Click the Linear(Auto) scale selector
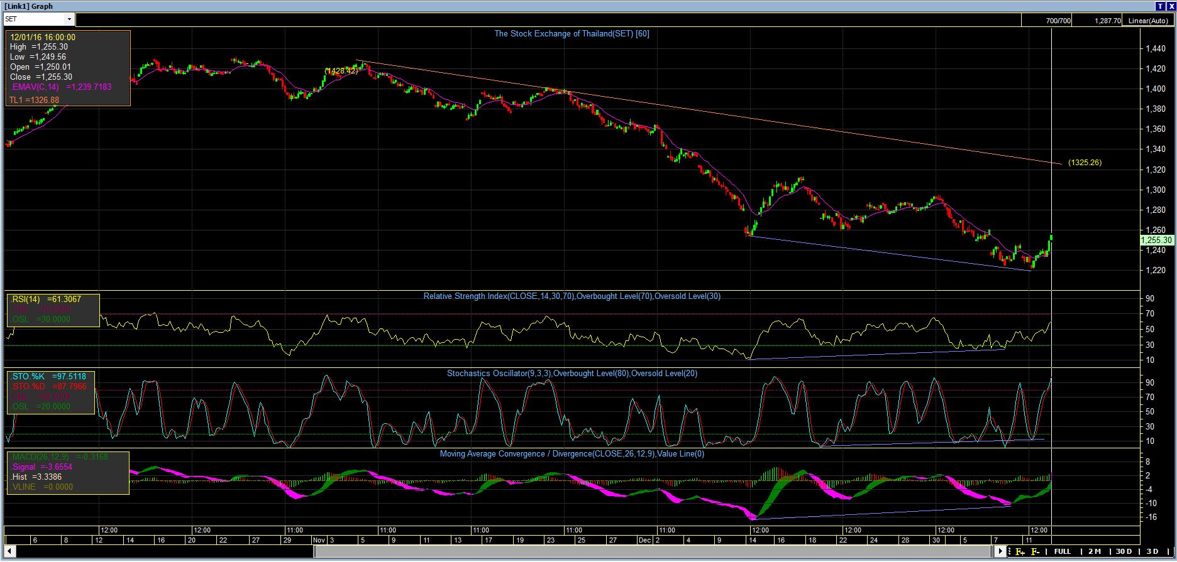The height and width of the screenshot is (562, 1177). [x=1147, y=21]
